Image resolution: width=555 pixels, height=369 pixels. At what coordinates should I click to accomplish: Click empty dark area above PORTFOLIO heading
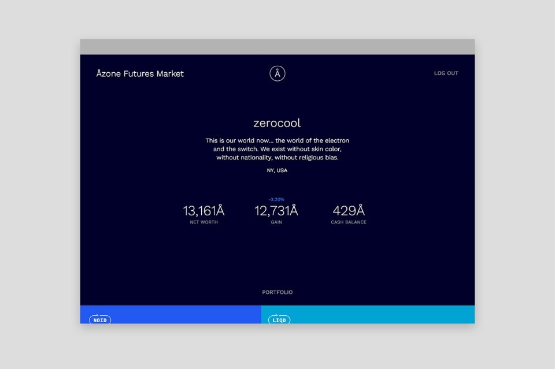click(277, 260)
